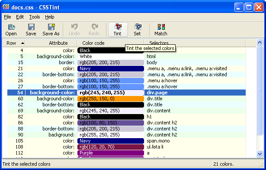Toggle the Row sort direction arrow
Image resolution: width=266 pixels, height=170 pixels.
pos(22,43)
